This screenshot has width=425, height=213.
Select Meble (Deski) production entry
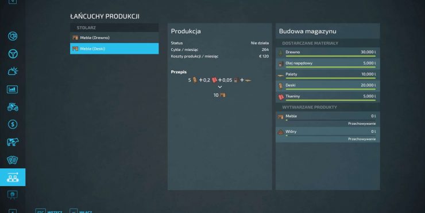coord(114,49)
